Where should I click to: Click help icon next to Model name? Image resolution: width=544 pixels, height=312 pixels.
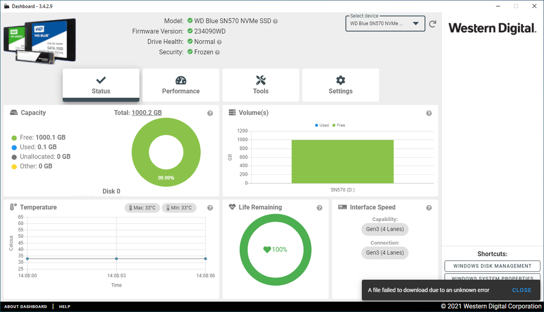[x=275, y=21]
